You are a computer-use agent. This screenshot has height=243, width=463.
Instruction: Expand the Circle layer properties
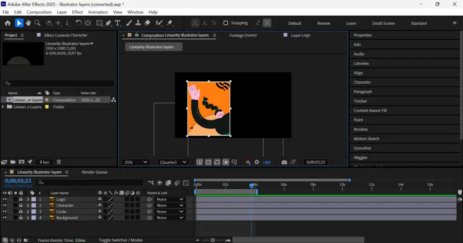28,212
